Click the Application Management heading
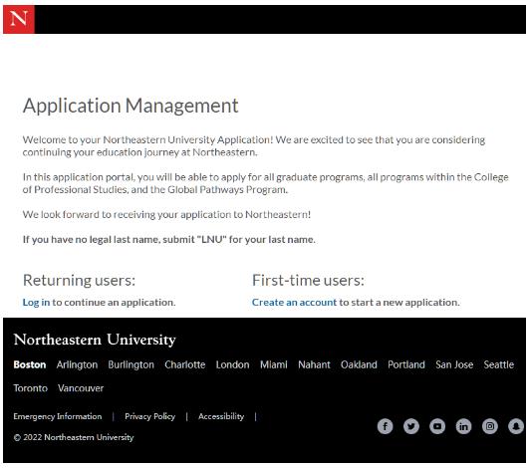530x468 pixels. point(131,107)
